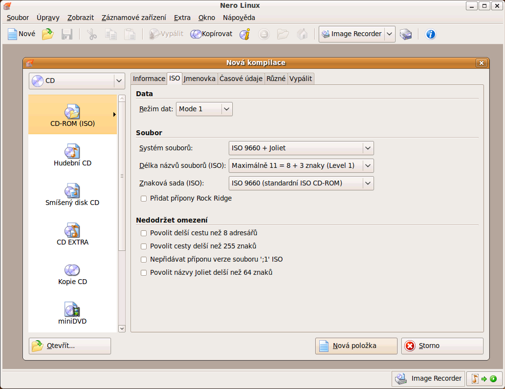Click the Cut scissors toolbar icon
The height and width of the screenshot is (389, 505).
coord(92,34)
